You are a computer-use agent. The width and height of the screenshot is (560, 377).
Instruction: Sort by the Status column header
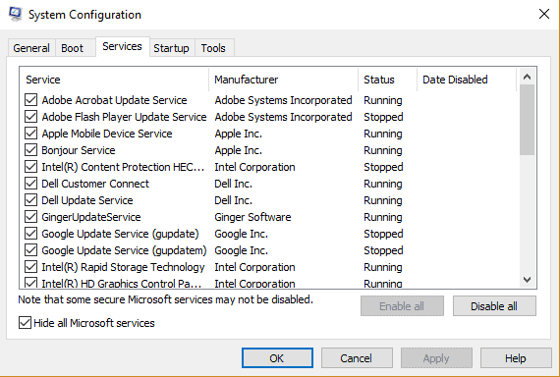pos(387,80)
